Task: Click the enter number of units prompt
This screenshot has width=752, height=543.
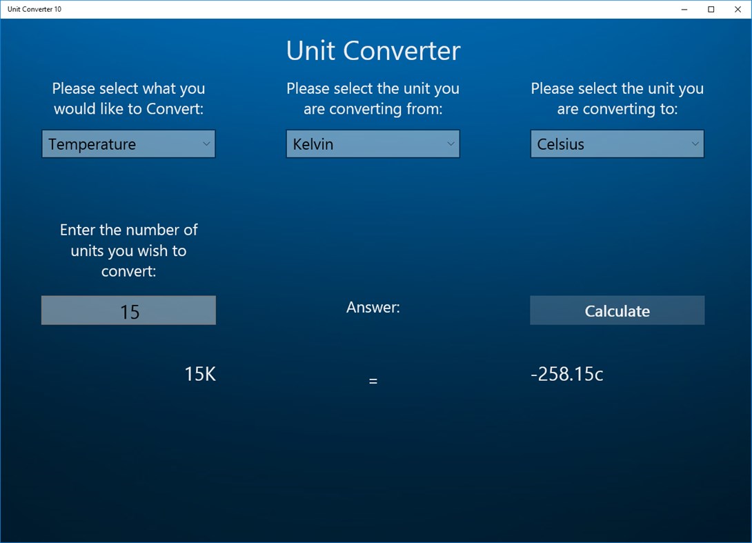Action: [x=128, y=250]
